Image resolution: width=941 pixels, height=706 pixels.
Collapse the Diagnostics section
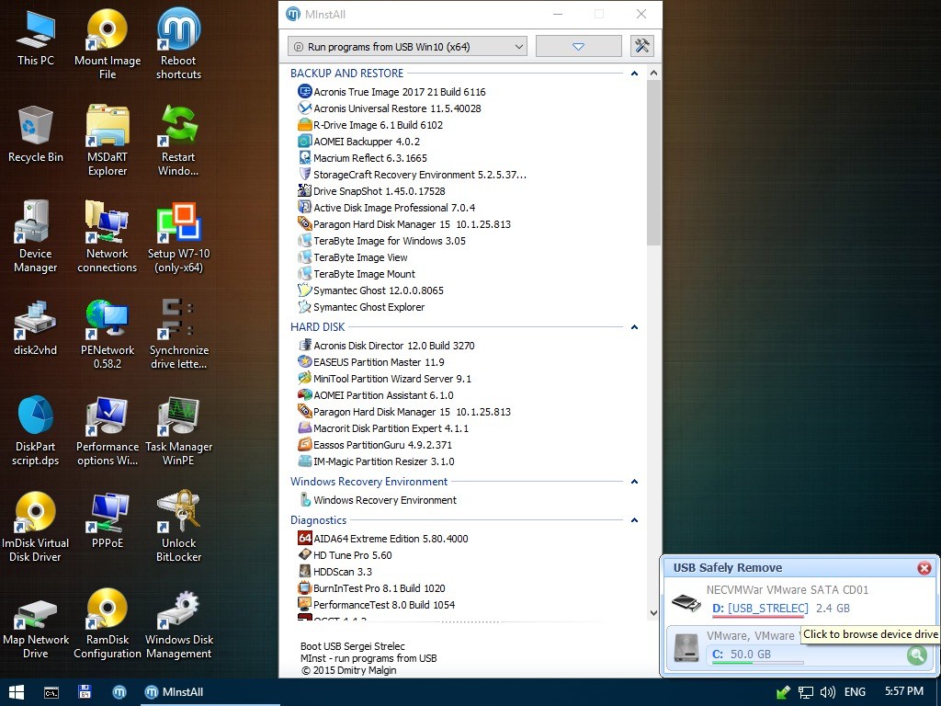pos(634,520)
